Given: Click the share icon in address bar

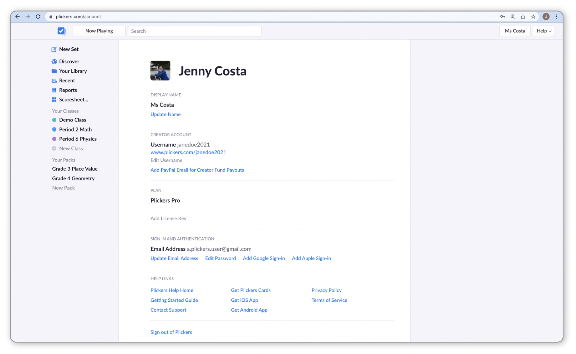Looking at the screenshot, I should [x=523, y=17].
